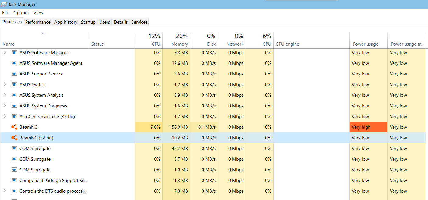Select the first COM Surrogate process row
The height and width of the screenshot is (200, 428).
(x=35, y=149)
